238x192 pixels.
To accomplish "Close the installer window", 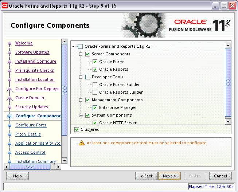I will tap(233, 6).
